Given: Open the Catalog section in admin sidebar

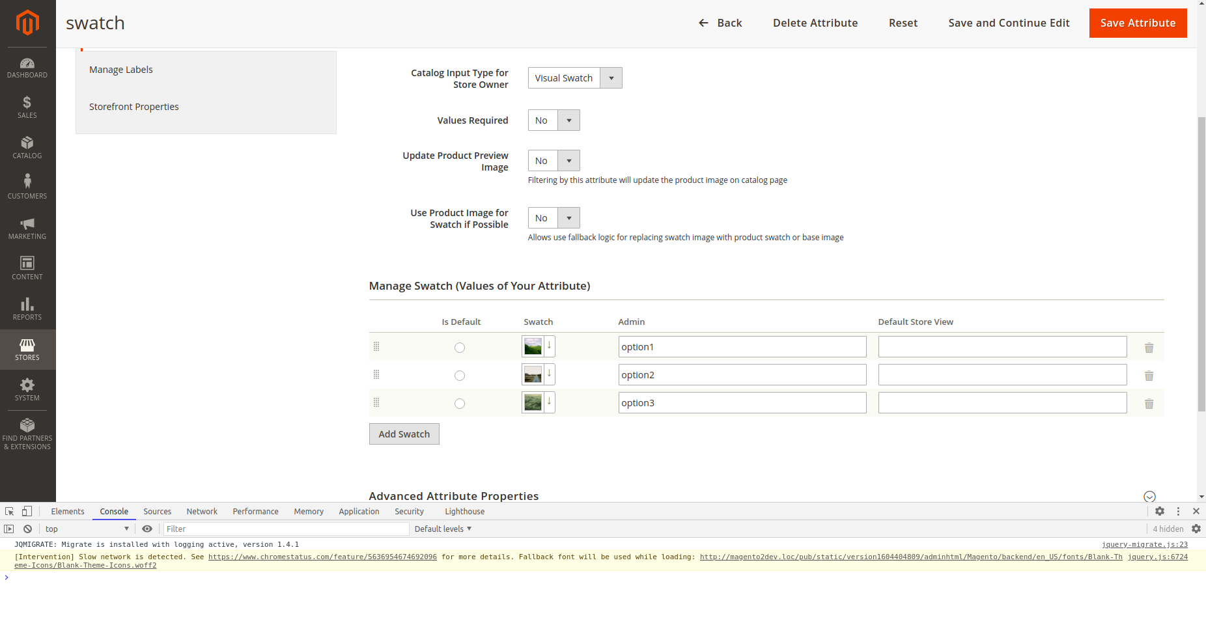Looking at the screenshot, I should tap(27, 148).
